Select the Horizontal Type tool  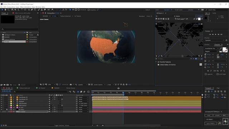coord(35,10)
